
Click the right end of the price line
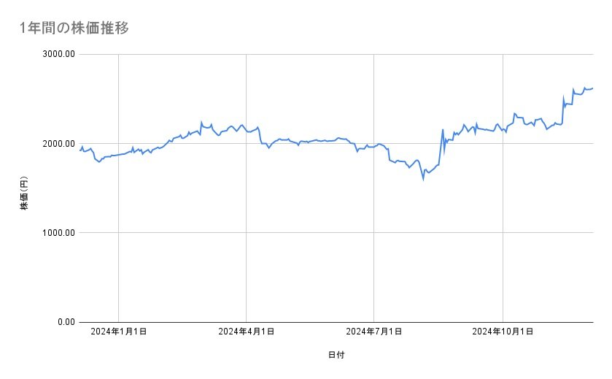click(592, 88)
